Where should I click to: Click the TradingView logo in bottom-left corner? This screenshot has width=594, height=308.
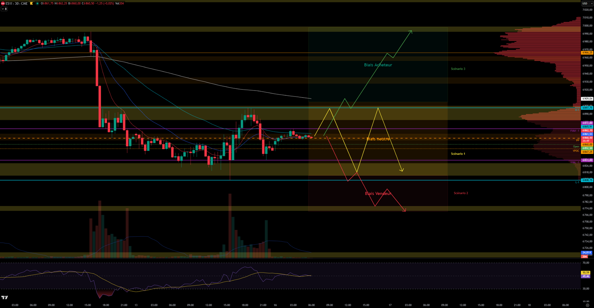tap(4, 297)
